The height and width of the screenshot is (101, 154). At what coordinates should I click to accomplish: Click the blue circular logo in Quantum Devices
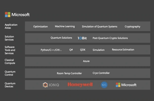tap(104, 85)
